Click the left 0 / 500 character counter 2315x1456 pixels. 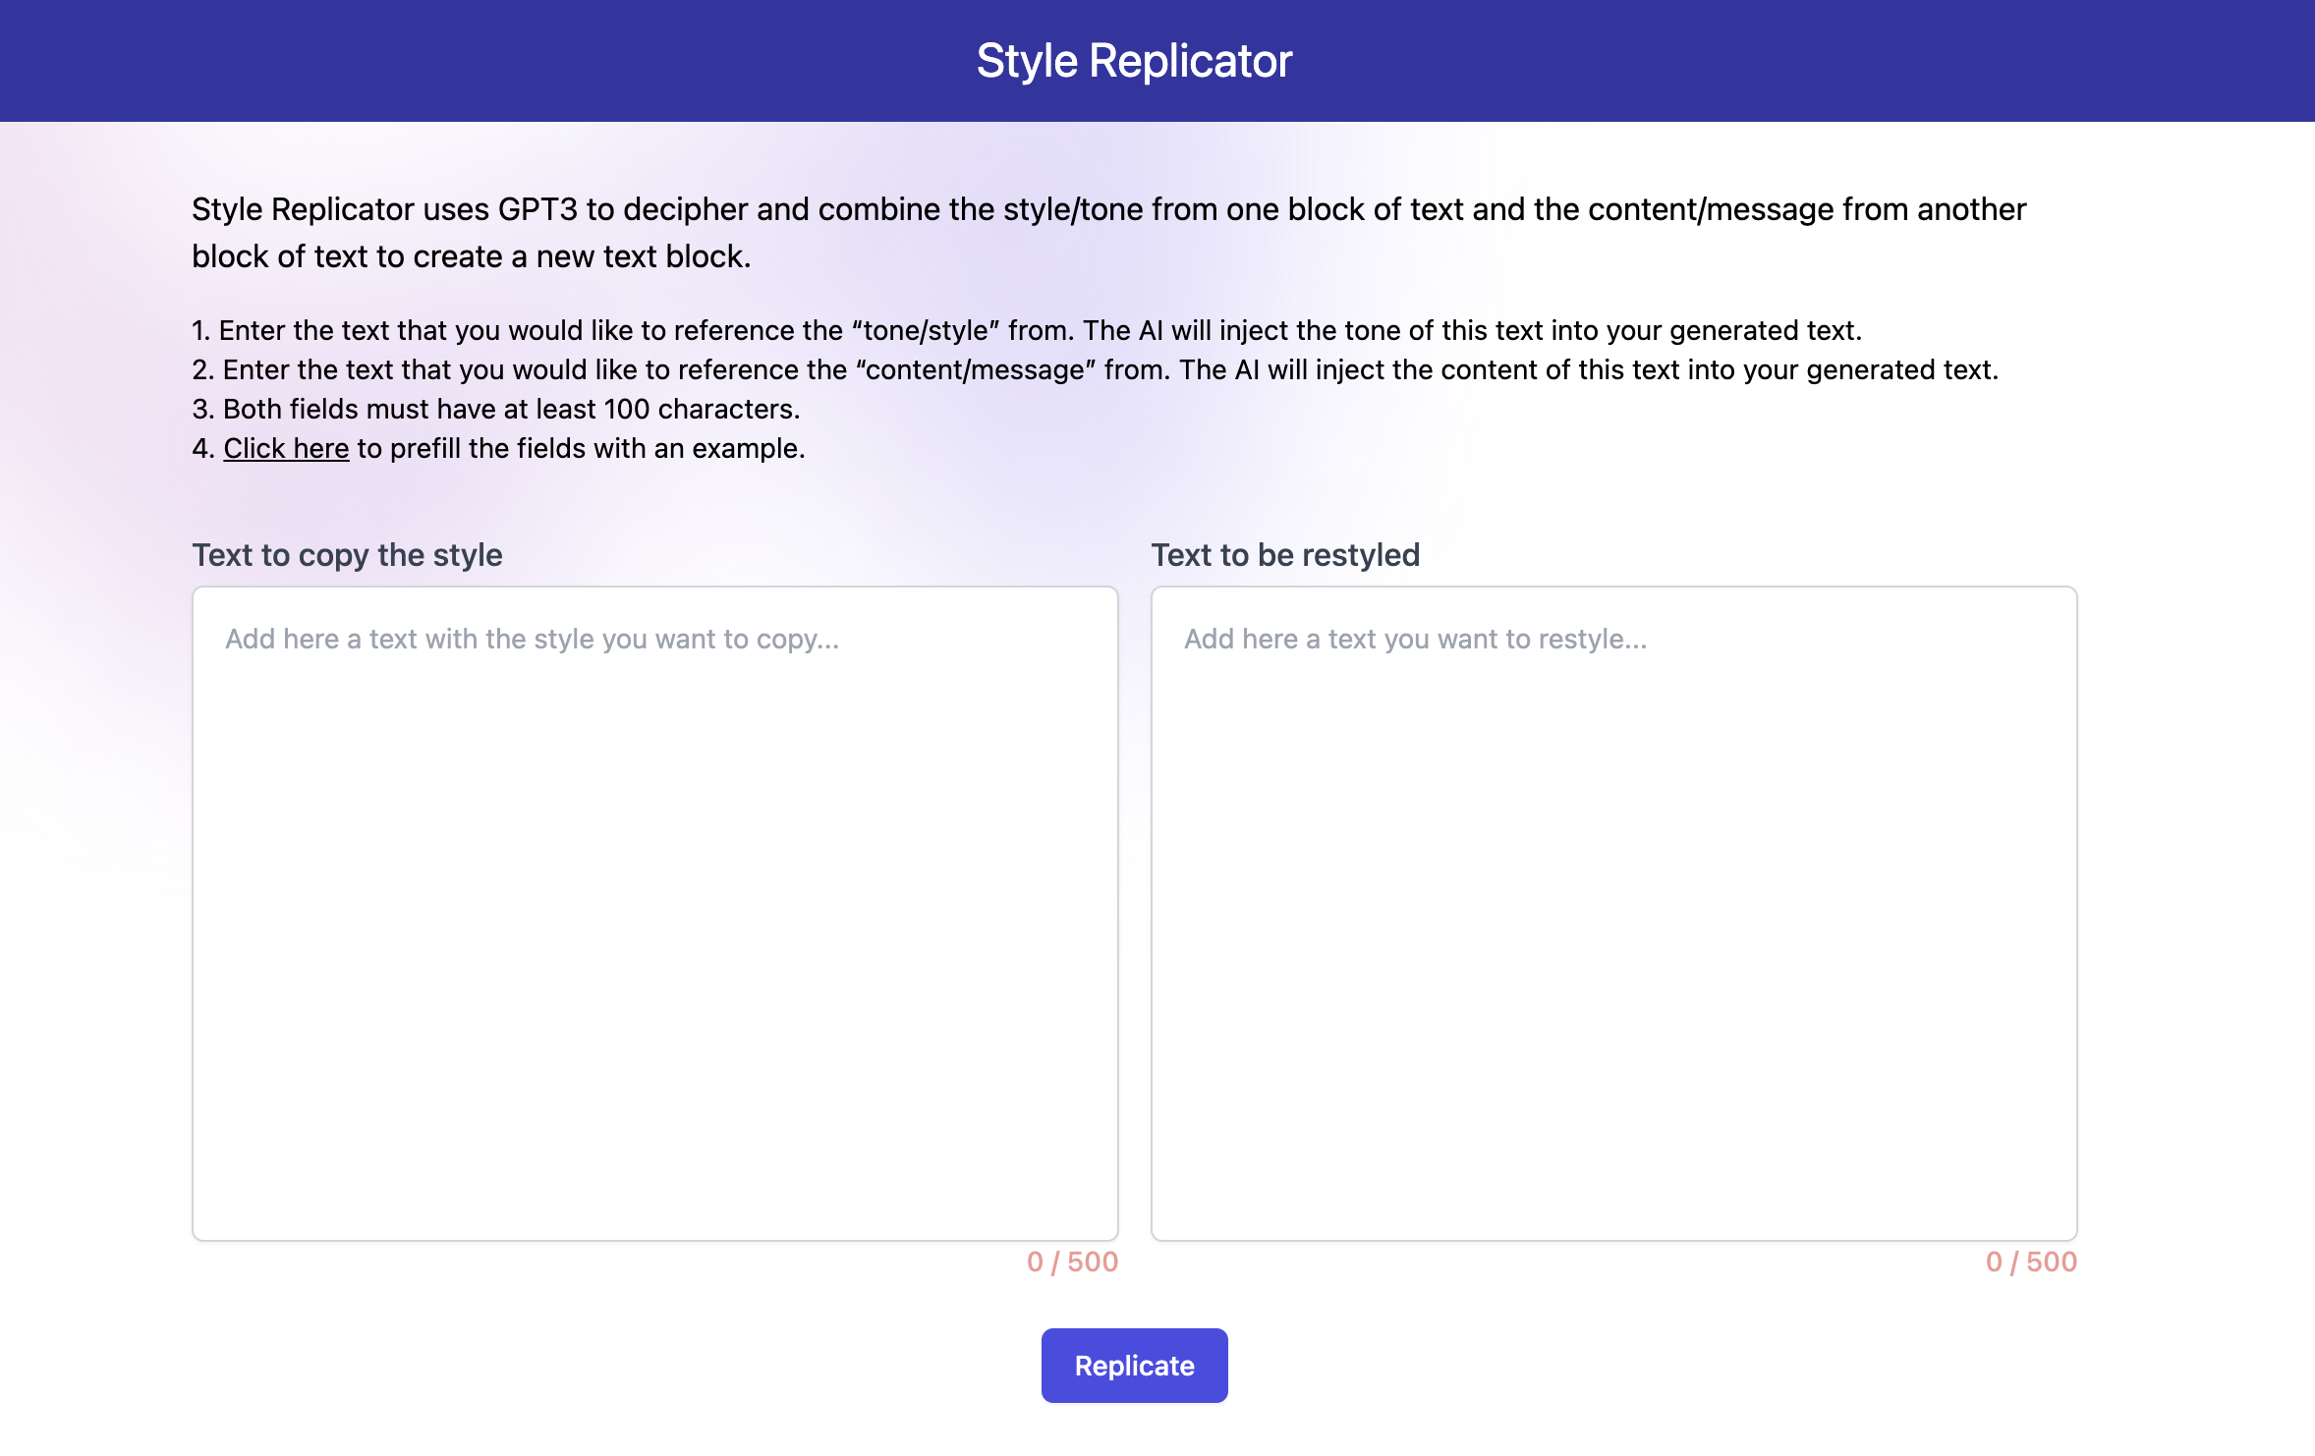[1071, 1262]
